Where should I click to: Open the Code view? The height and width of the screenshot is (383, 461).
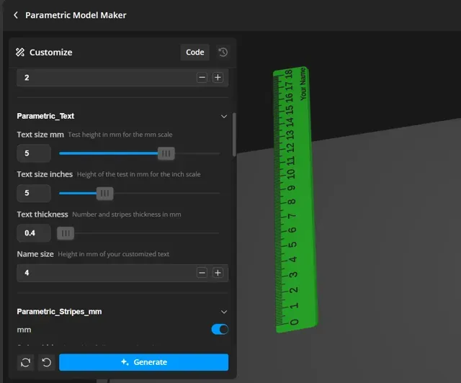point(195,53)
